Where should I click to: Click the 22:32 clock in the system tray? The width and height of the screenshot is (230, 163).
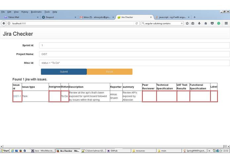click(x=226, y=151)
